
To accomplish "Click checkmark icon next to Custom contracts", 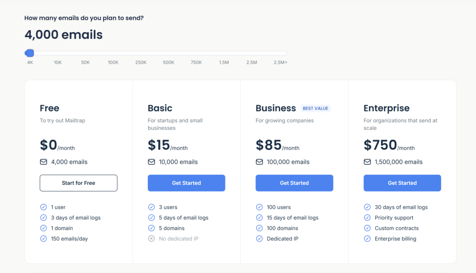I will click(x=367, y=228).
